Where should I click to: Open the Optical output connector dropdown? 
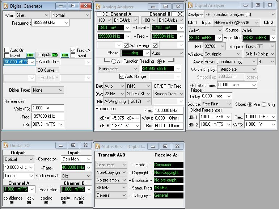pos(18,159)
